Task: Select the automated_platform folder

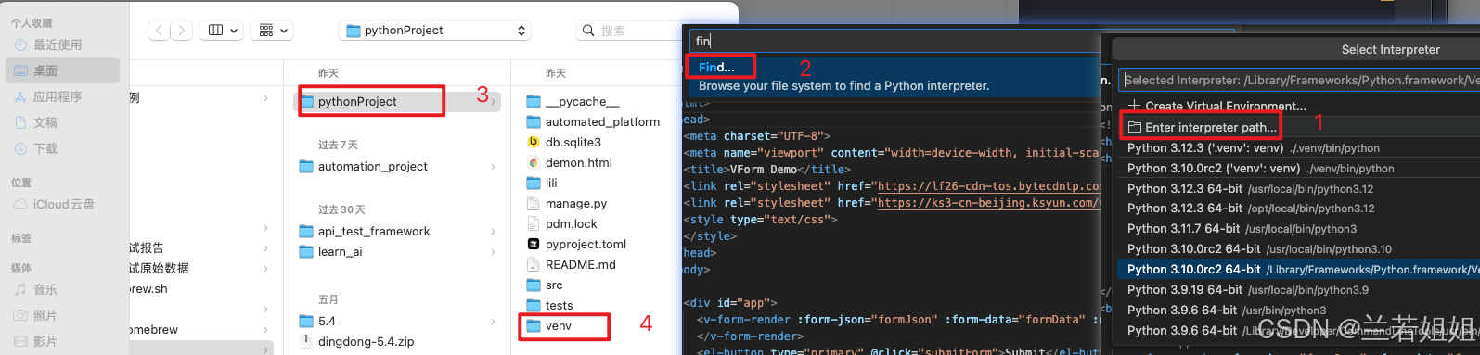Action: 602,121
